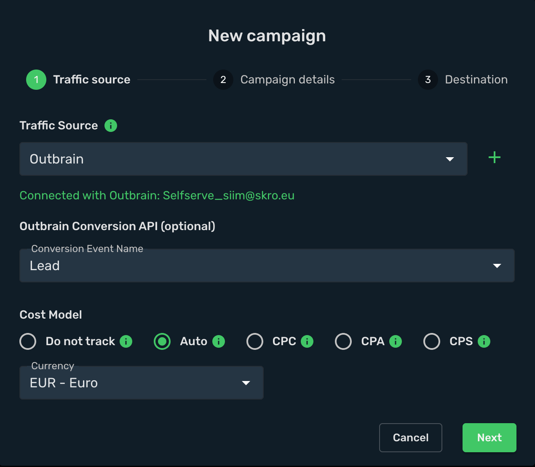
Task: Open the CPC info tooltip icon
Action: [x=307, y=341]
